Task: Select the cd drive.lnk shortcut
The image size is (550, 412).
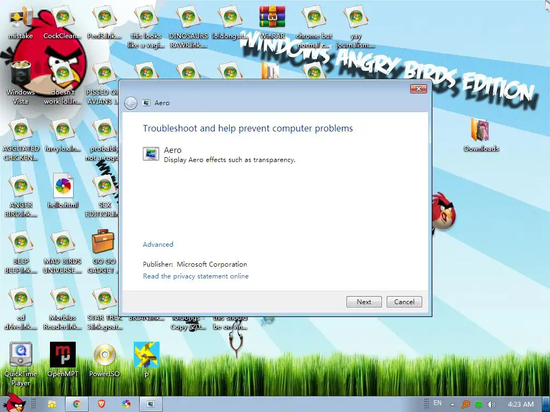Action: pyautogui.click(x=21, y=308)
